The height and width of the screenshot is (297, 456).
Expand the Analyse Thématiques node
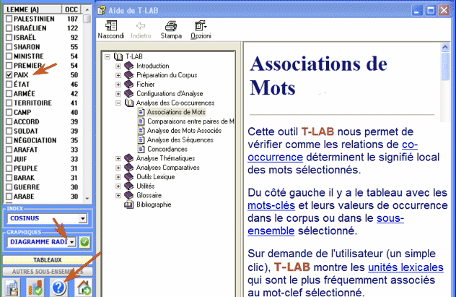[x=118, y=158]
